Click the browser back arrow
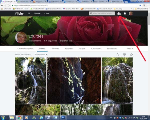 (x=2, y=5)
